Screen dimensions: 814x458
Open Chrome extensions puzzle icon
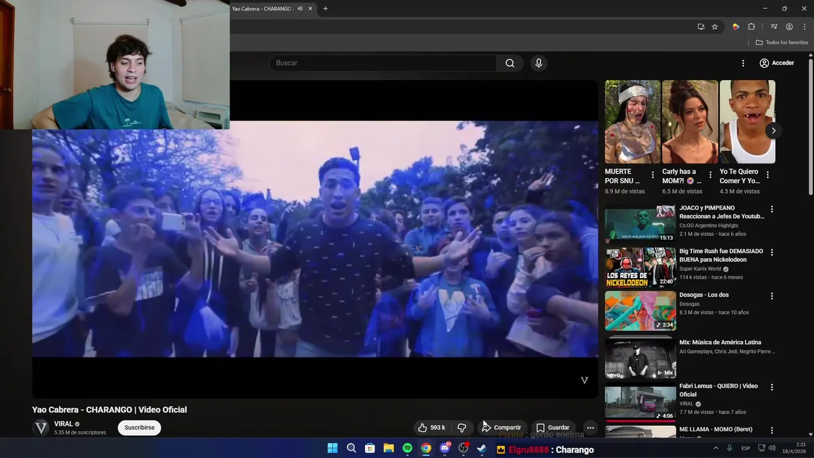point(752,27)
